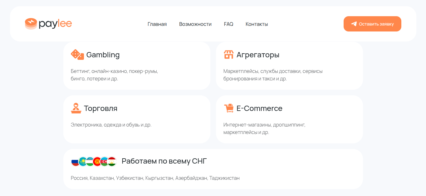Click the E-Commerce card heading
The image size is (426, 196).
tap(259, 108)
